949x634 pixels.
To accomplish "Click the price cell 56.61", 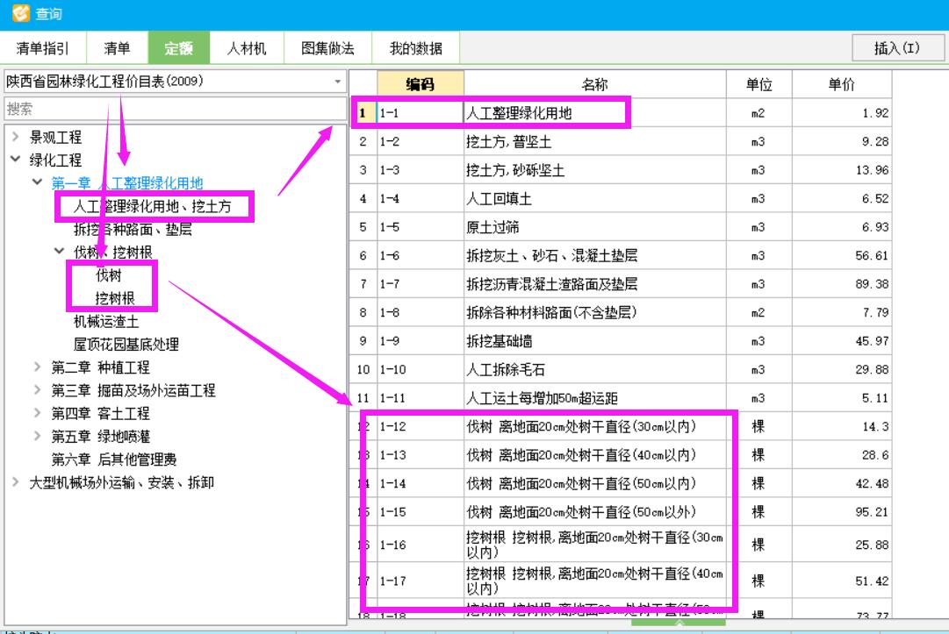I will (x=842, y=256).
